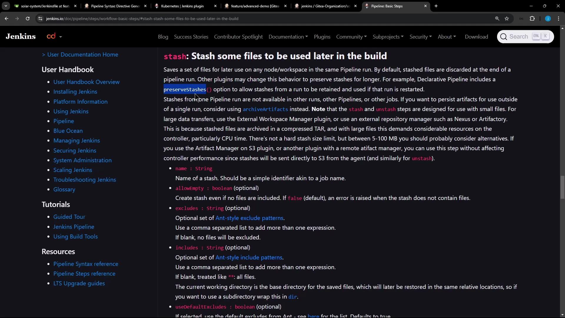Reload the current page

[x=28, y=19]
